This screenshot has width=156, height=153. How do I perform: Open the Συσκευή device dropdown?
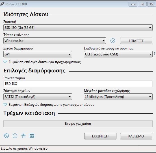coord(78,27)
